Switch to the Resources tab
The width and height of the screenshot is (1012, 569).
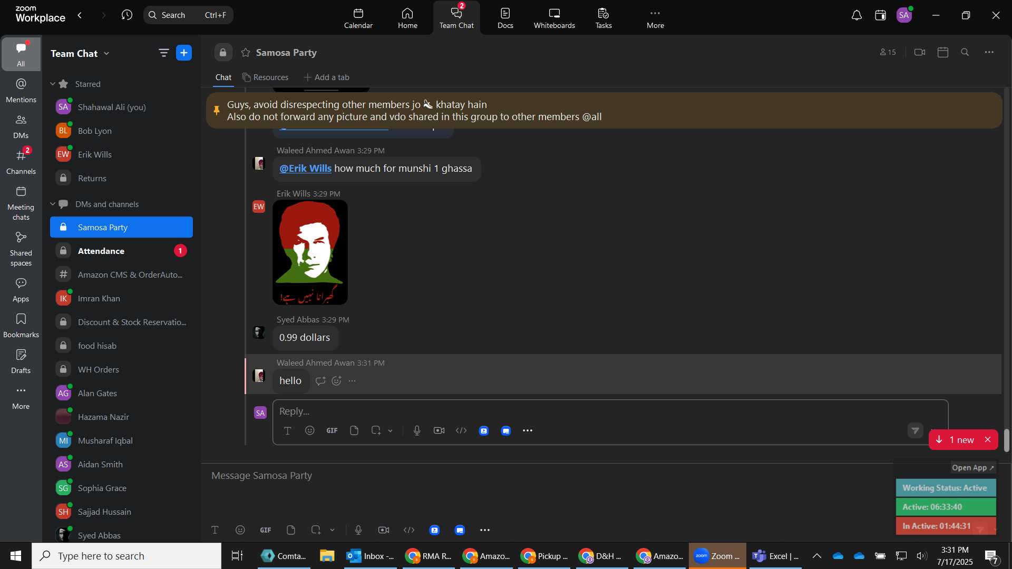point(266,77)
